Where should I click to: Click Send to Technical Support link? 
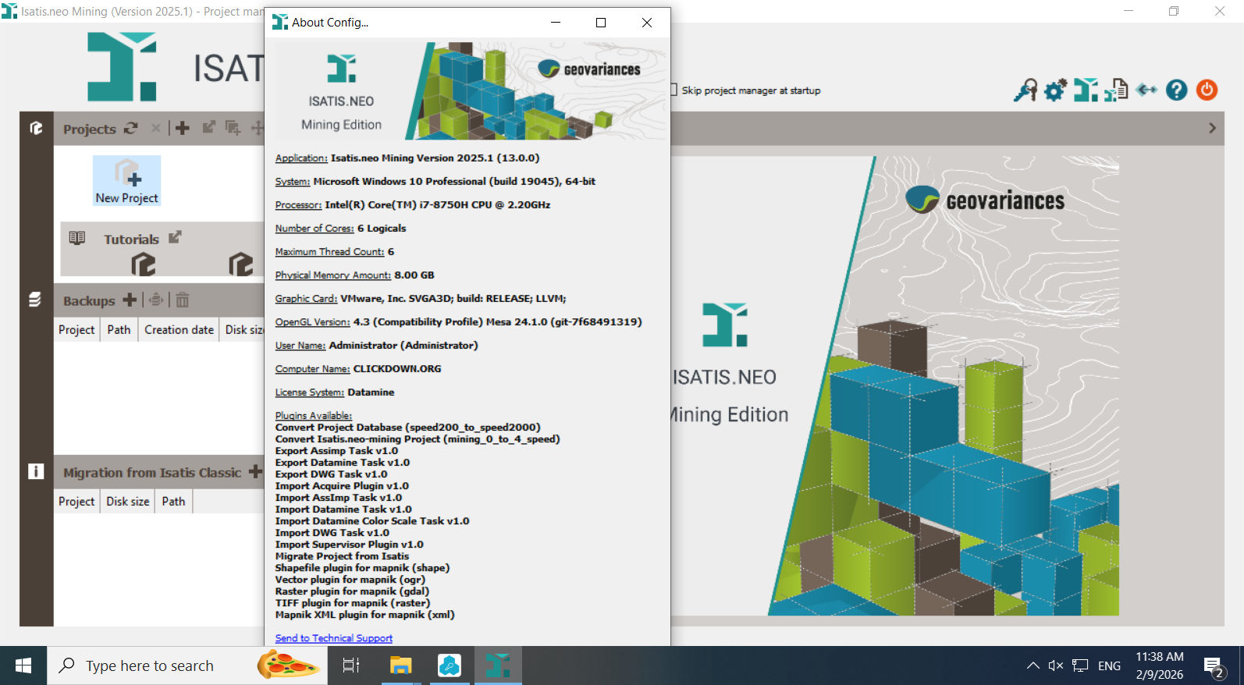click(333, 638)
